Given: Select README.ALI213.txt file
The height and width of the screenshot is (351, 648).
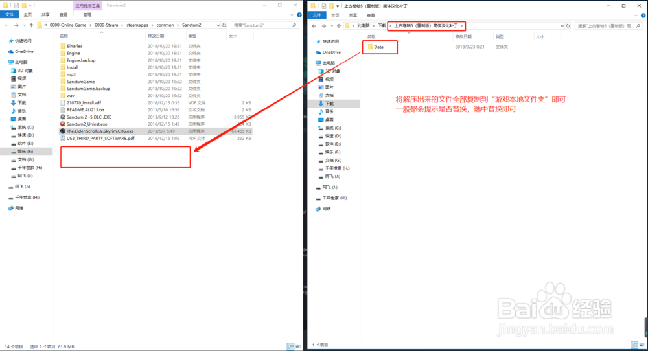Looking at the screenshot, I should pyautogui.click(x=85, y=110).
